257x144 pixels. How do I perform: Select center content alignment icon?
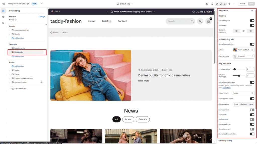click(243, 31)
